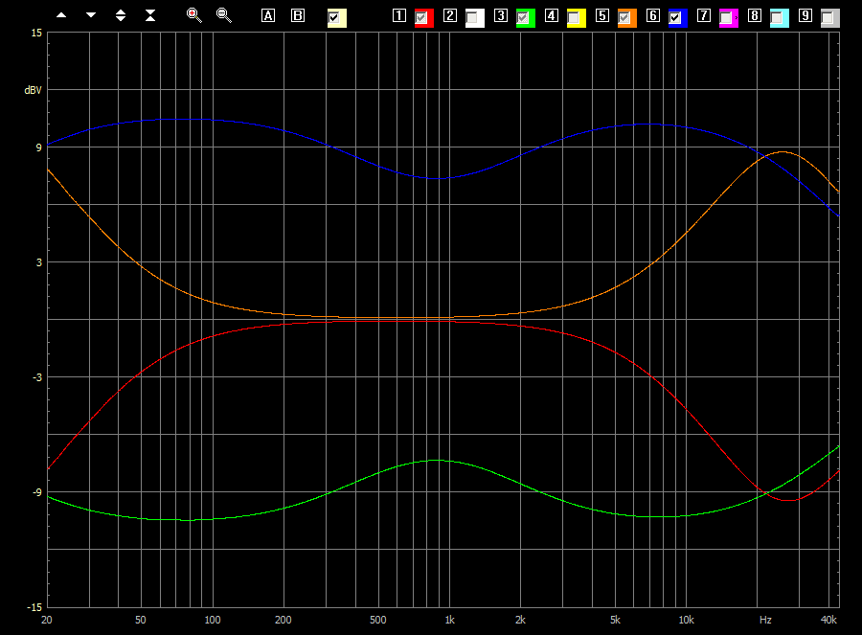Click the 40k frequency axis label
862x635 pixels.
pos(828,620)
